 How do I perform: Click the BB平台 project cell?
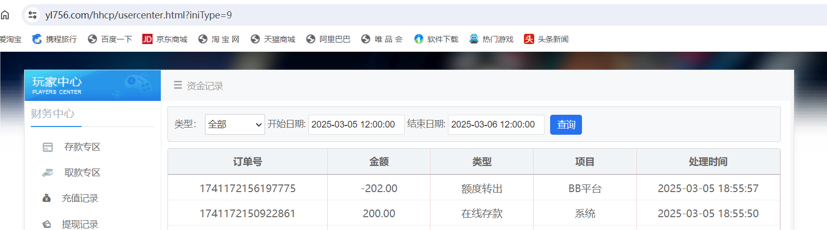585,189
